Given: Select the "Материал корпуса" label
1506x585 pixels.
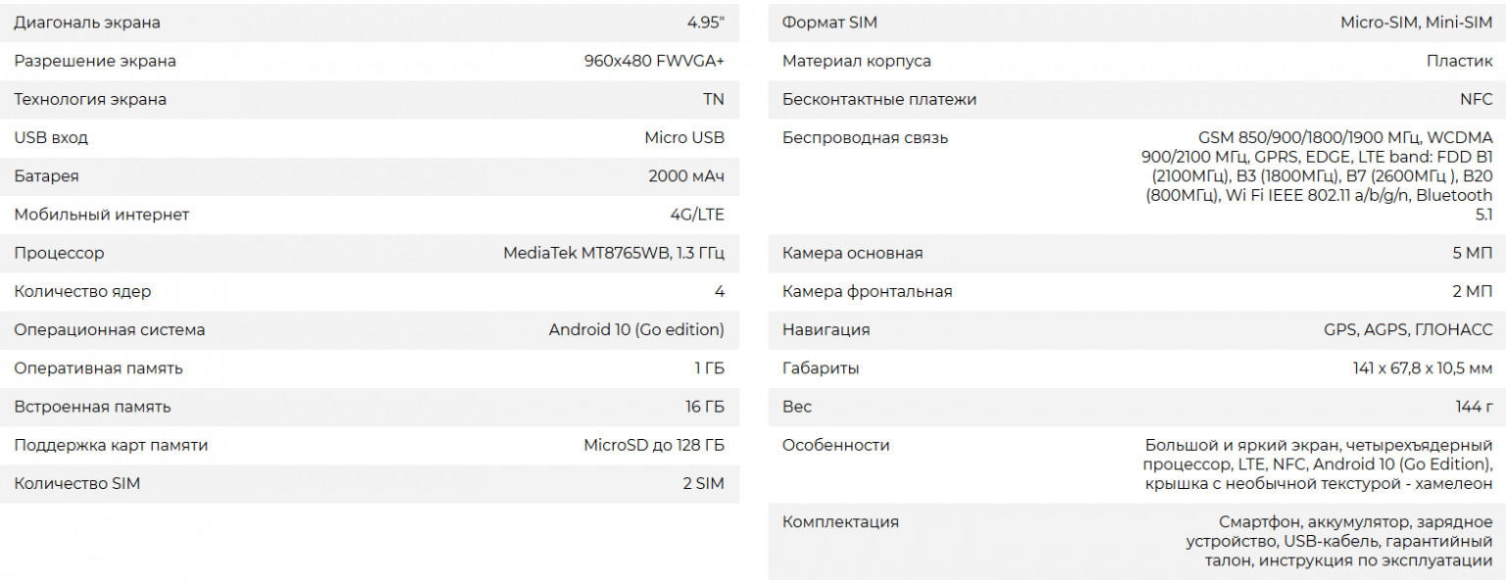Looking at the screenshot, I should (857, 61).
